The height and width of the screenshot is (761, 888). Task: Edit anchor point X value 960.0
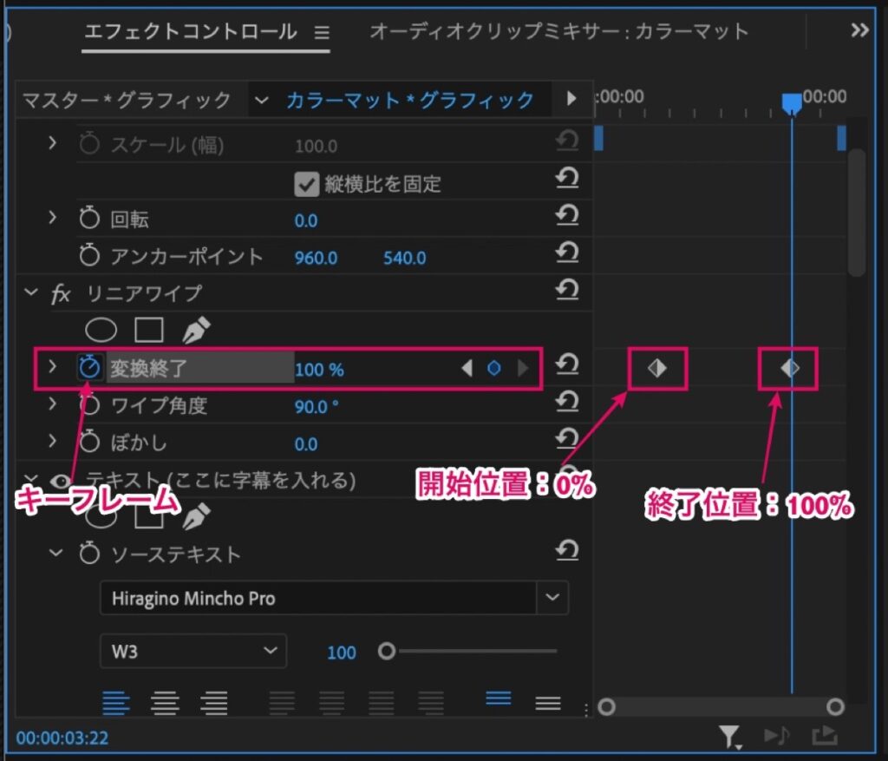(x=316, y=258)
